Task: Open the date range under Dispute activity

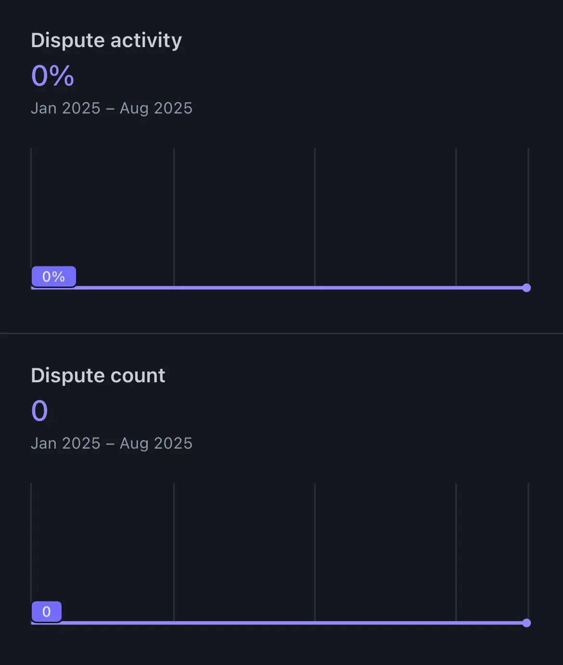Action: [x=112, y=108]
